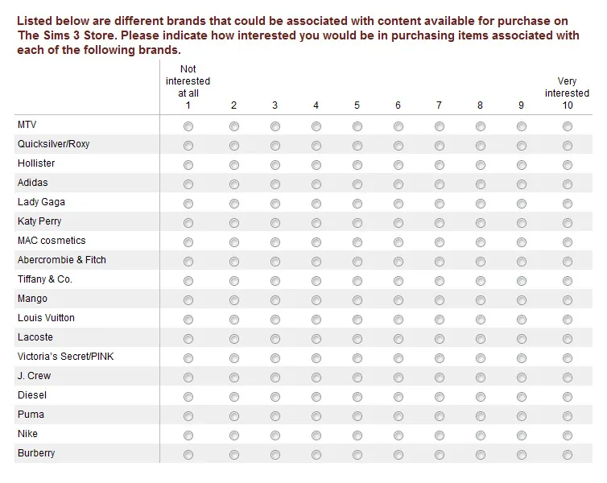The image size is (607, 483).
Task: Choose rating 4 for Nike
Action: click(316, 436)
